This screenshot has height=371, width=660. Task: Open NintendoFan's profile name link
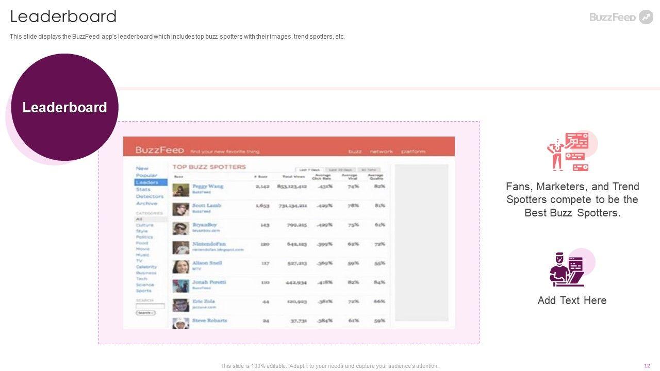pyautogui.click(x=209, y=244)
